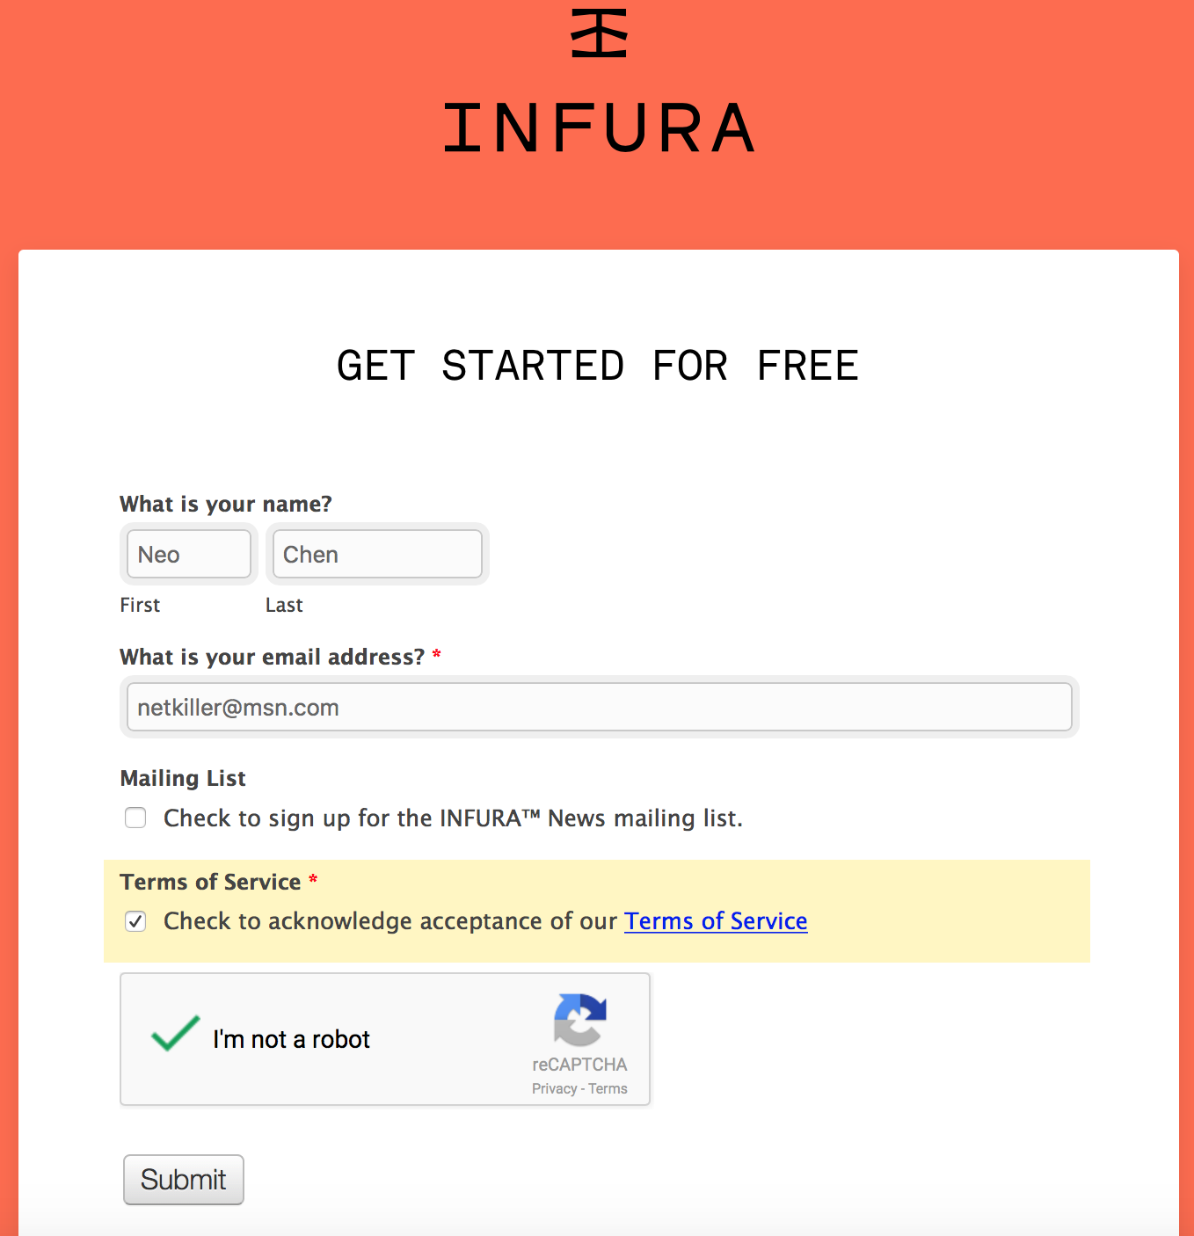This screenshot has width=1194, height=1236.
Task: Click the What is your name label
Action: pyautogui.click(x=226, y=504)
